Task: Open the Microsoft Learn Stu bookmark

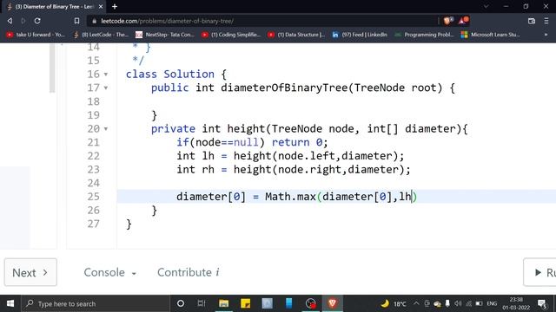Action: (490, 35)
